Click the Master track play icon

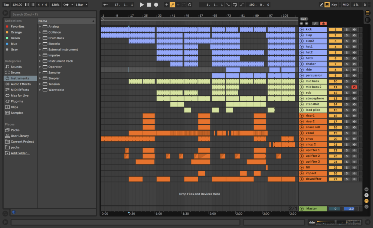click(302, 209)
